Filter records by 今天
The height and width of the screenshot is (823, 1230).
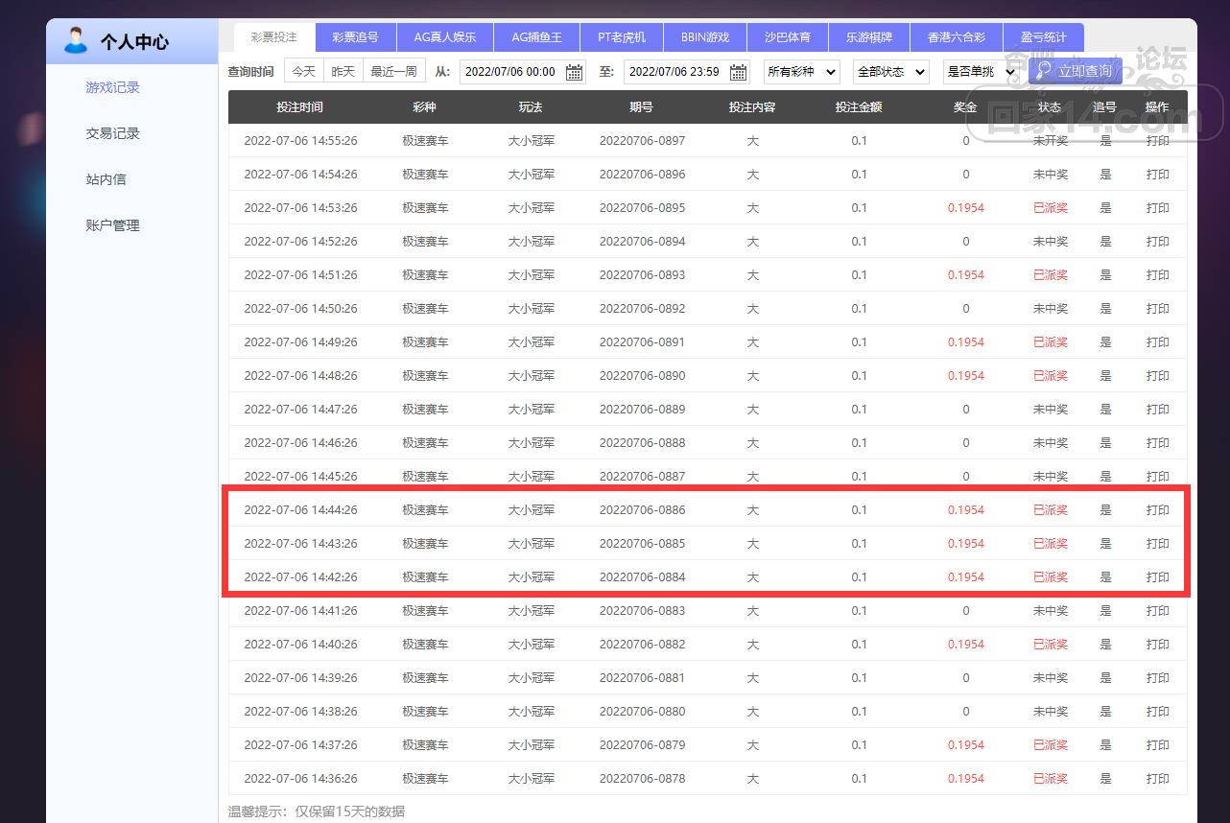click(x=303, y=72)
